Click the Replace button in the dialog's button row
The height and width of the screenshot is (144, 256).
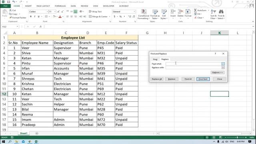pos(172,79)
